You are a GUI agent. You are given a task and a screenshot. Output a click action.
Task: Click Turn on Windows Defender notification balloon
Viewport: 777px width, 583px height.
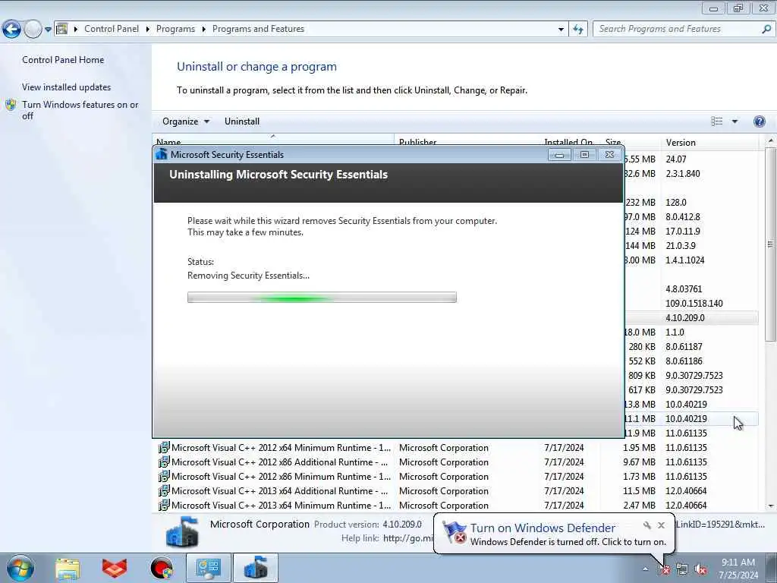click(554, 534)
